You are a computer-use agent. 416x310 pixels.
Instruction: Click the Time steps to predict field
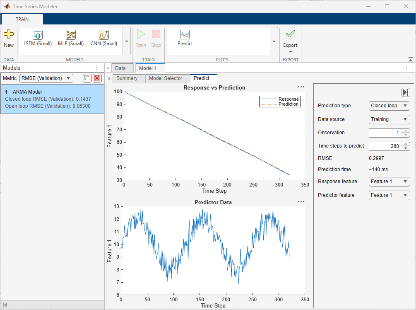point(385,146)
